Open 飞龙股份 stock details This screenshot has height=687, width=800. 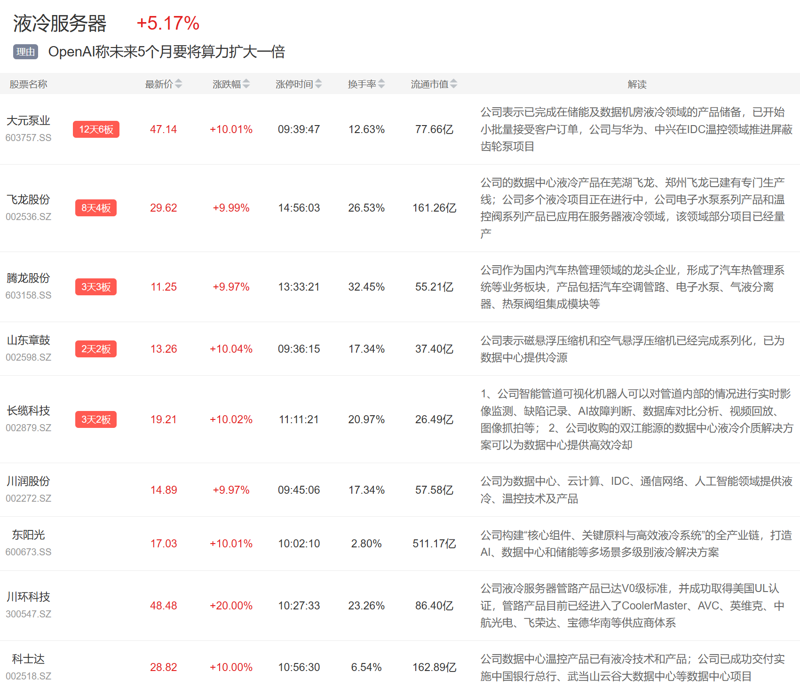[28, 200]
